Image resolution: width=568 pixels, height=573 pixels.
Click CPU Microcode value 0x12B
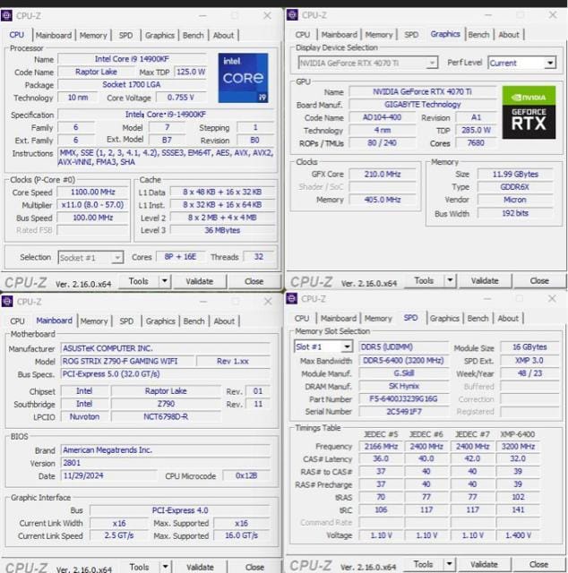coord(246,475)
